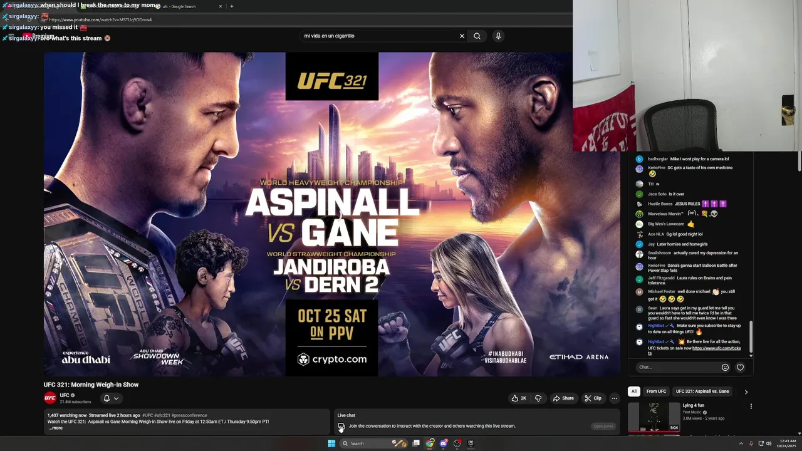Image resolution: width=802 pixels, height=451 pixels.
Task: Click the Yeat Music channel name
Action: coord(692,412)
